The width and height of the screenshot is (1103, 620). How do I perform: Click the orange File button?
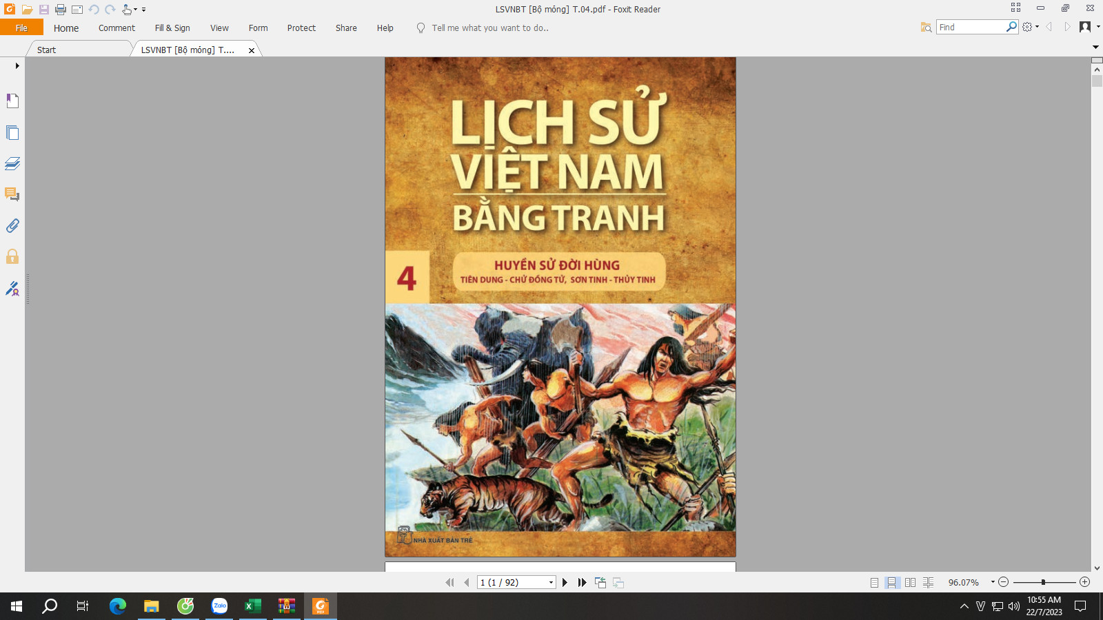21,28
